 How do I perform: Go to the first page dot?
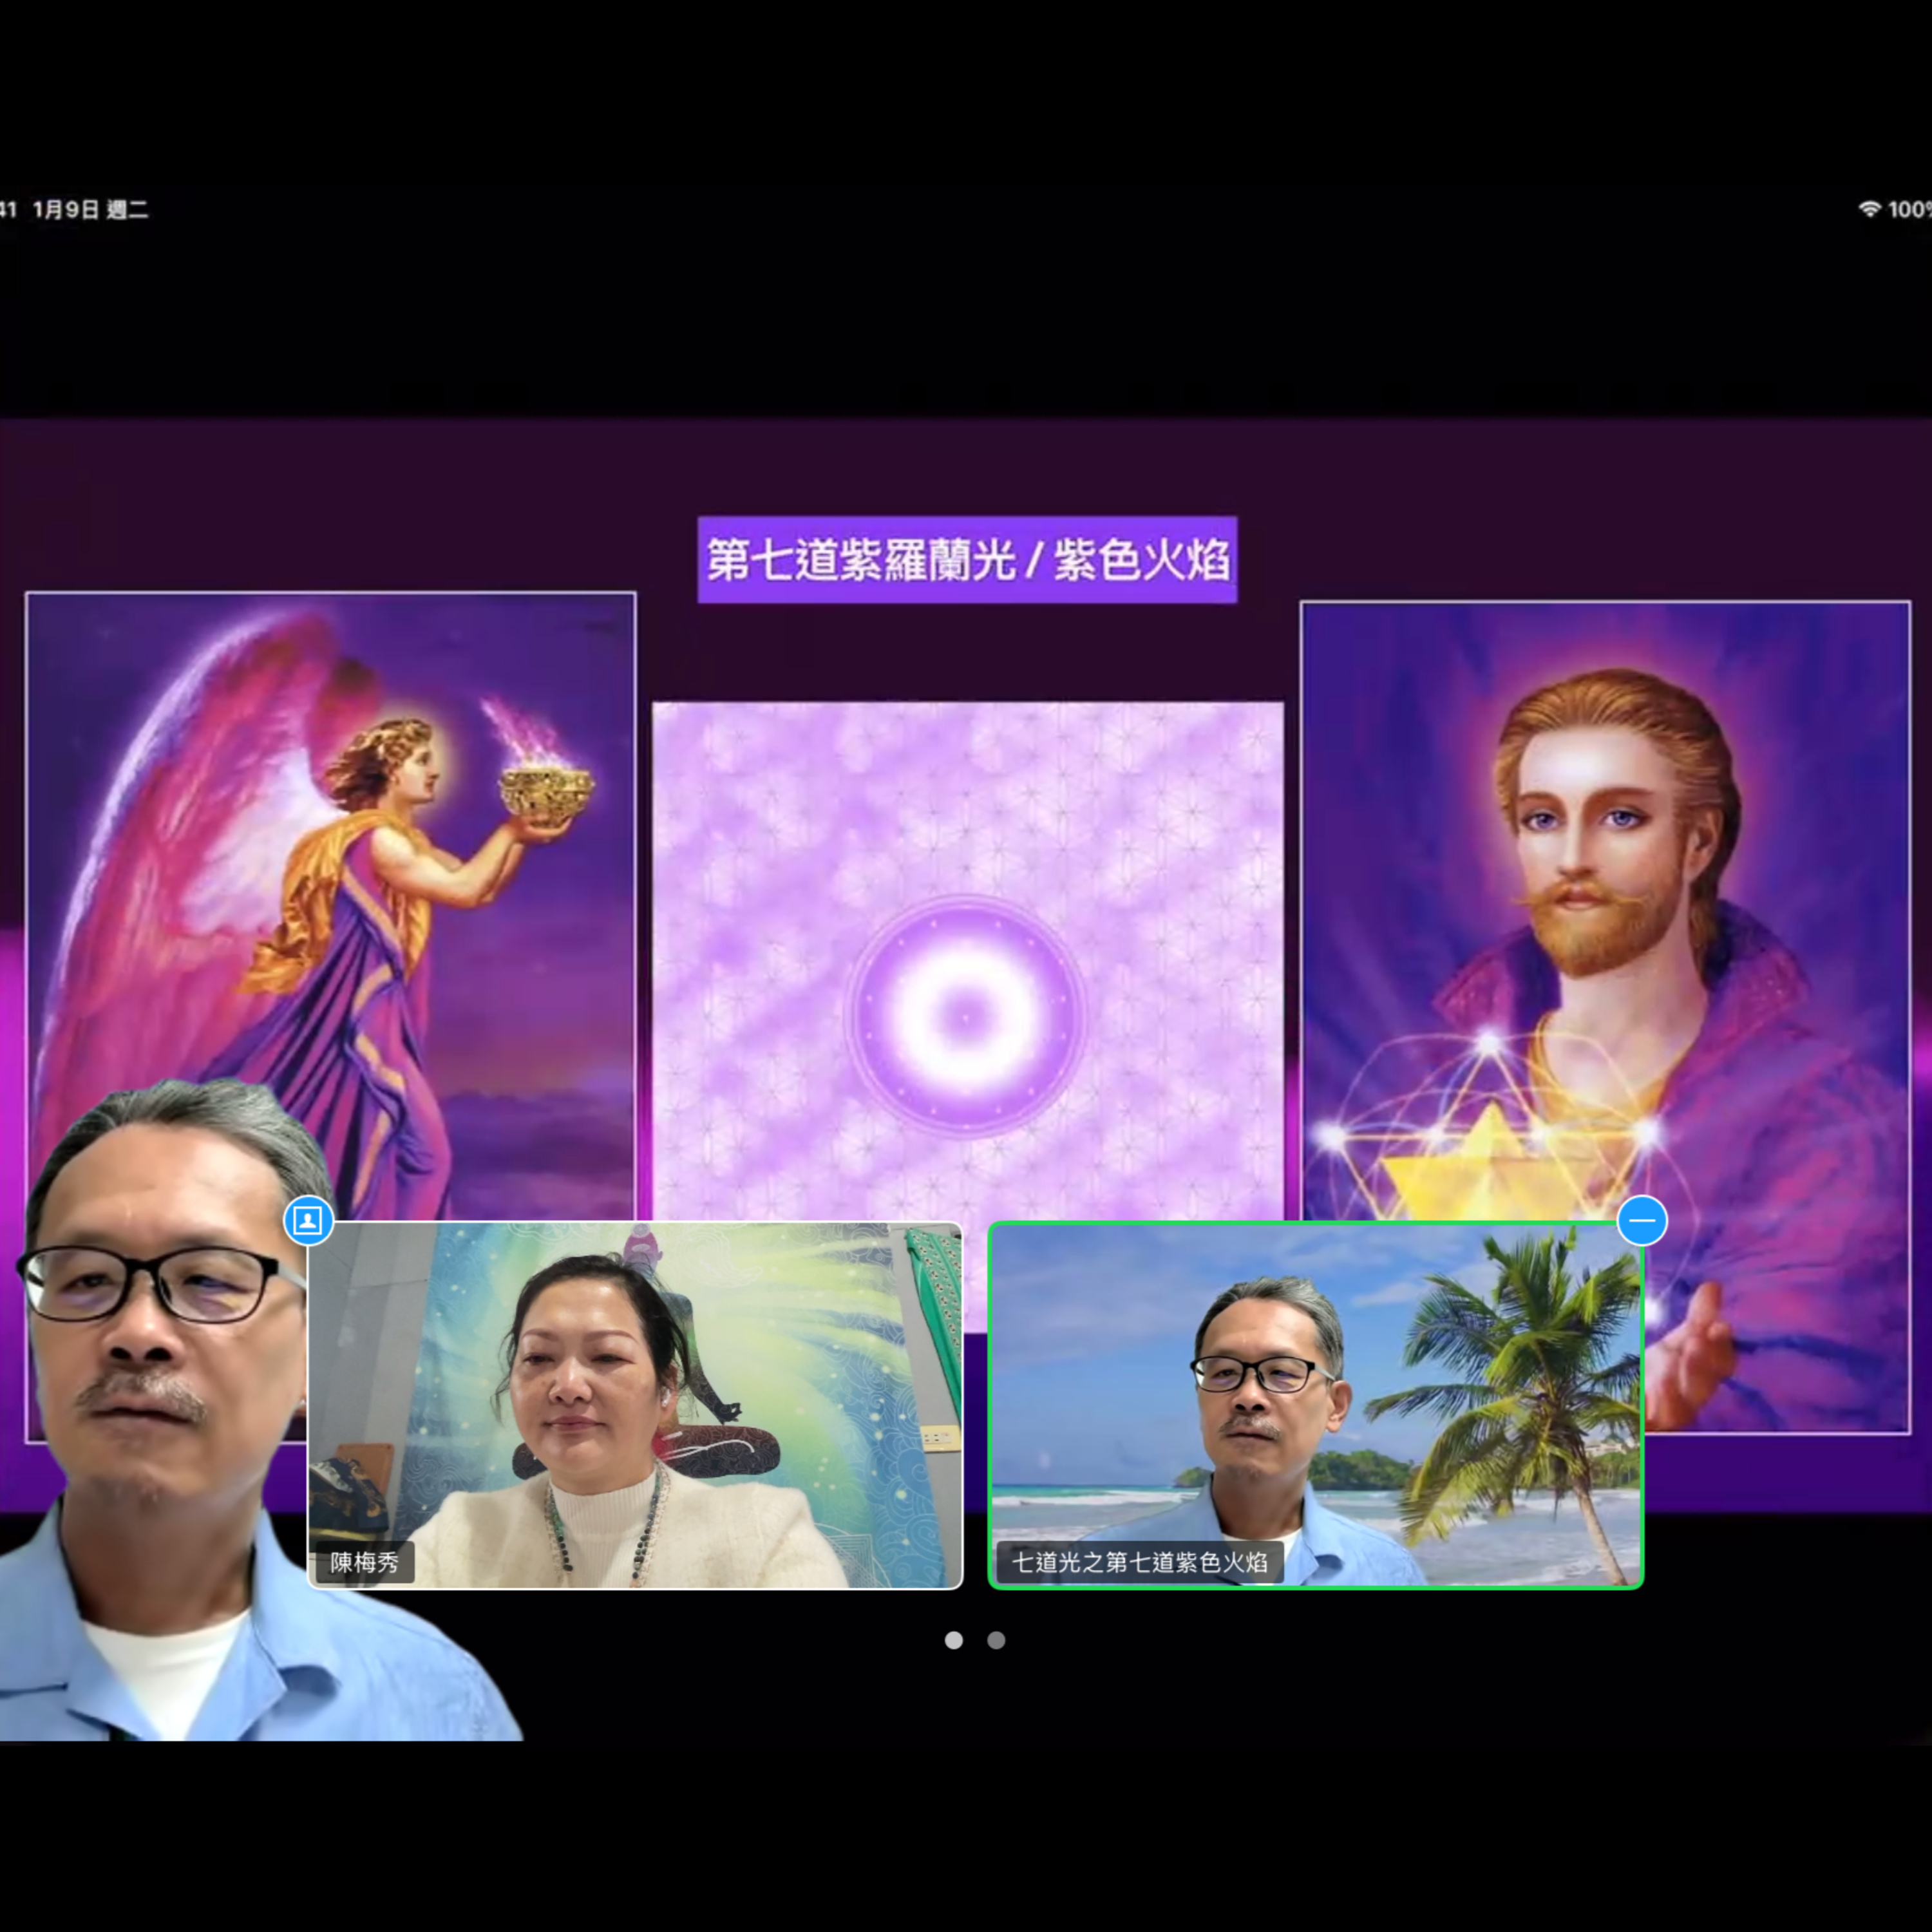pyautogui.click(x=954, y=1640)
